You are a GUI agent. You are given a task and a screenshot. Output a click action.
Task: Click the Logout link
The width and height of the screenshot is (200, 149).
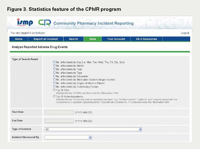(185, 33)
